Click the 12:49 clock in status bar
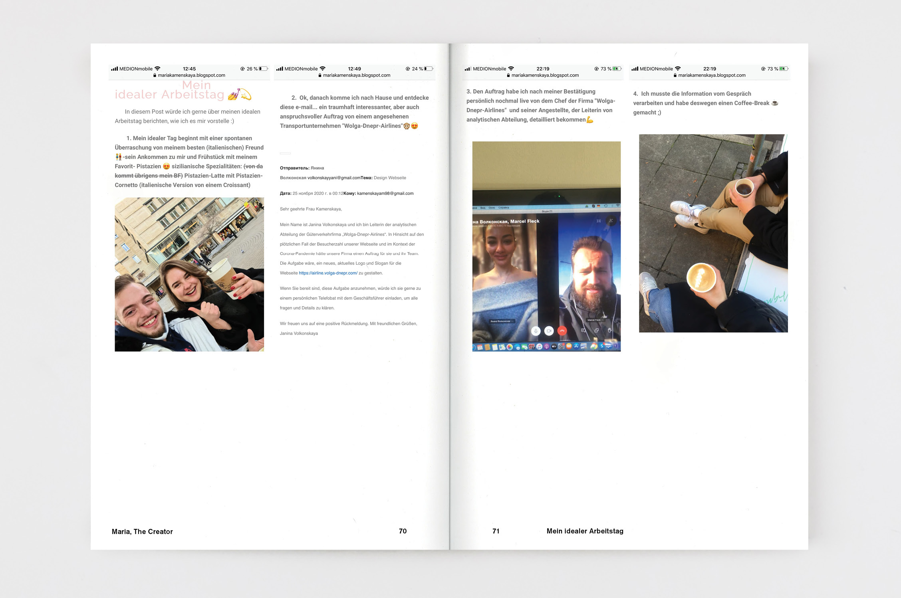The width and height of the screenshot is (901, 598). click(x=354, y=69)
